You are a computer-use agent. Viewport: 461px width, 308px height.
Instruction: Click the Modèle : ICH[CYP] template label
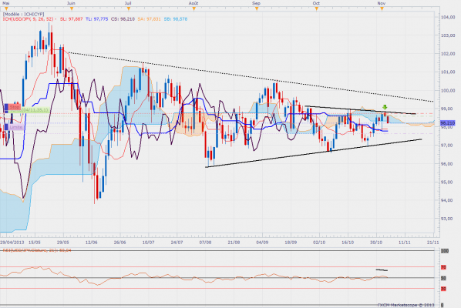click(x=24, y=14)
